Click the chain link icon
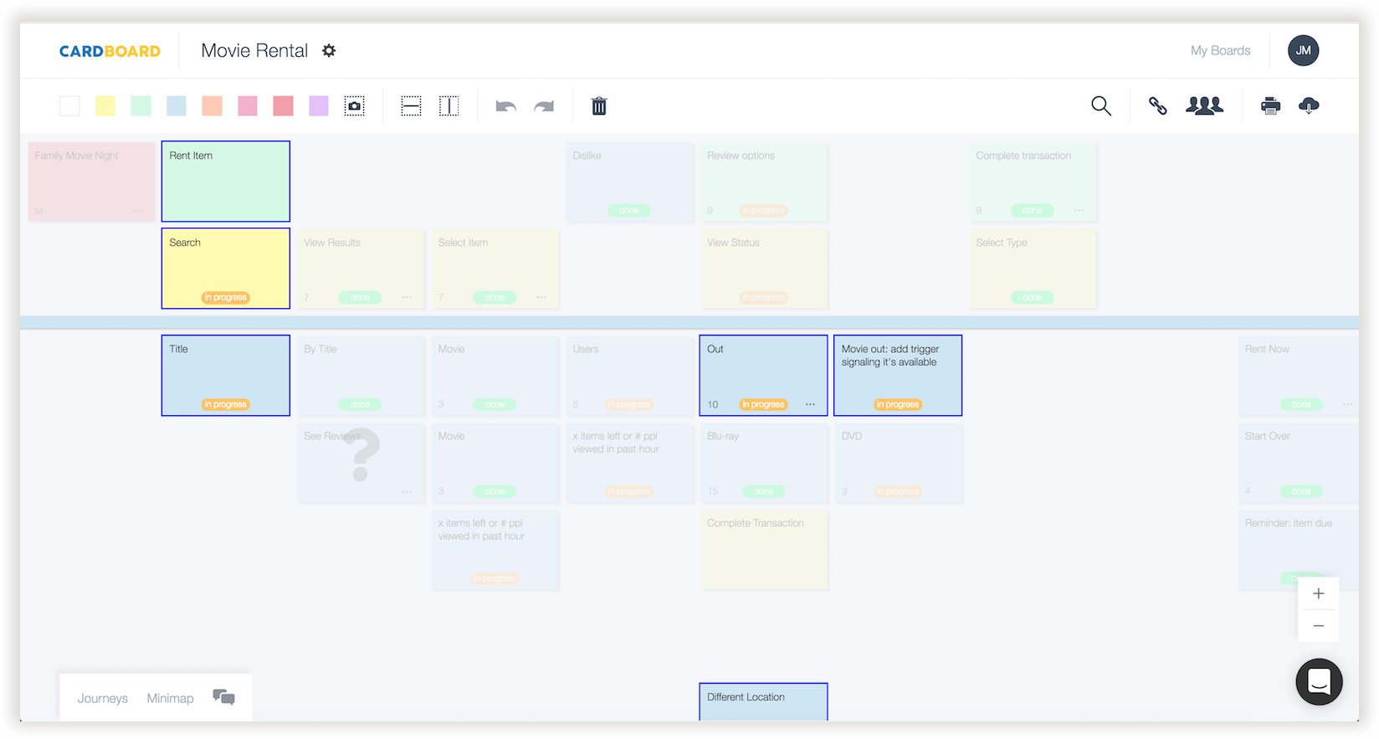 pyautogui.click(x=1158, y=105)
